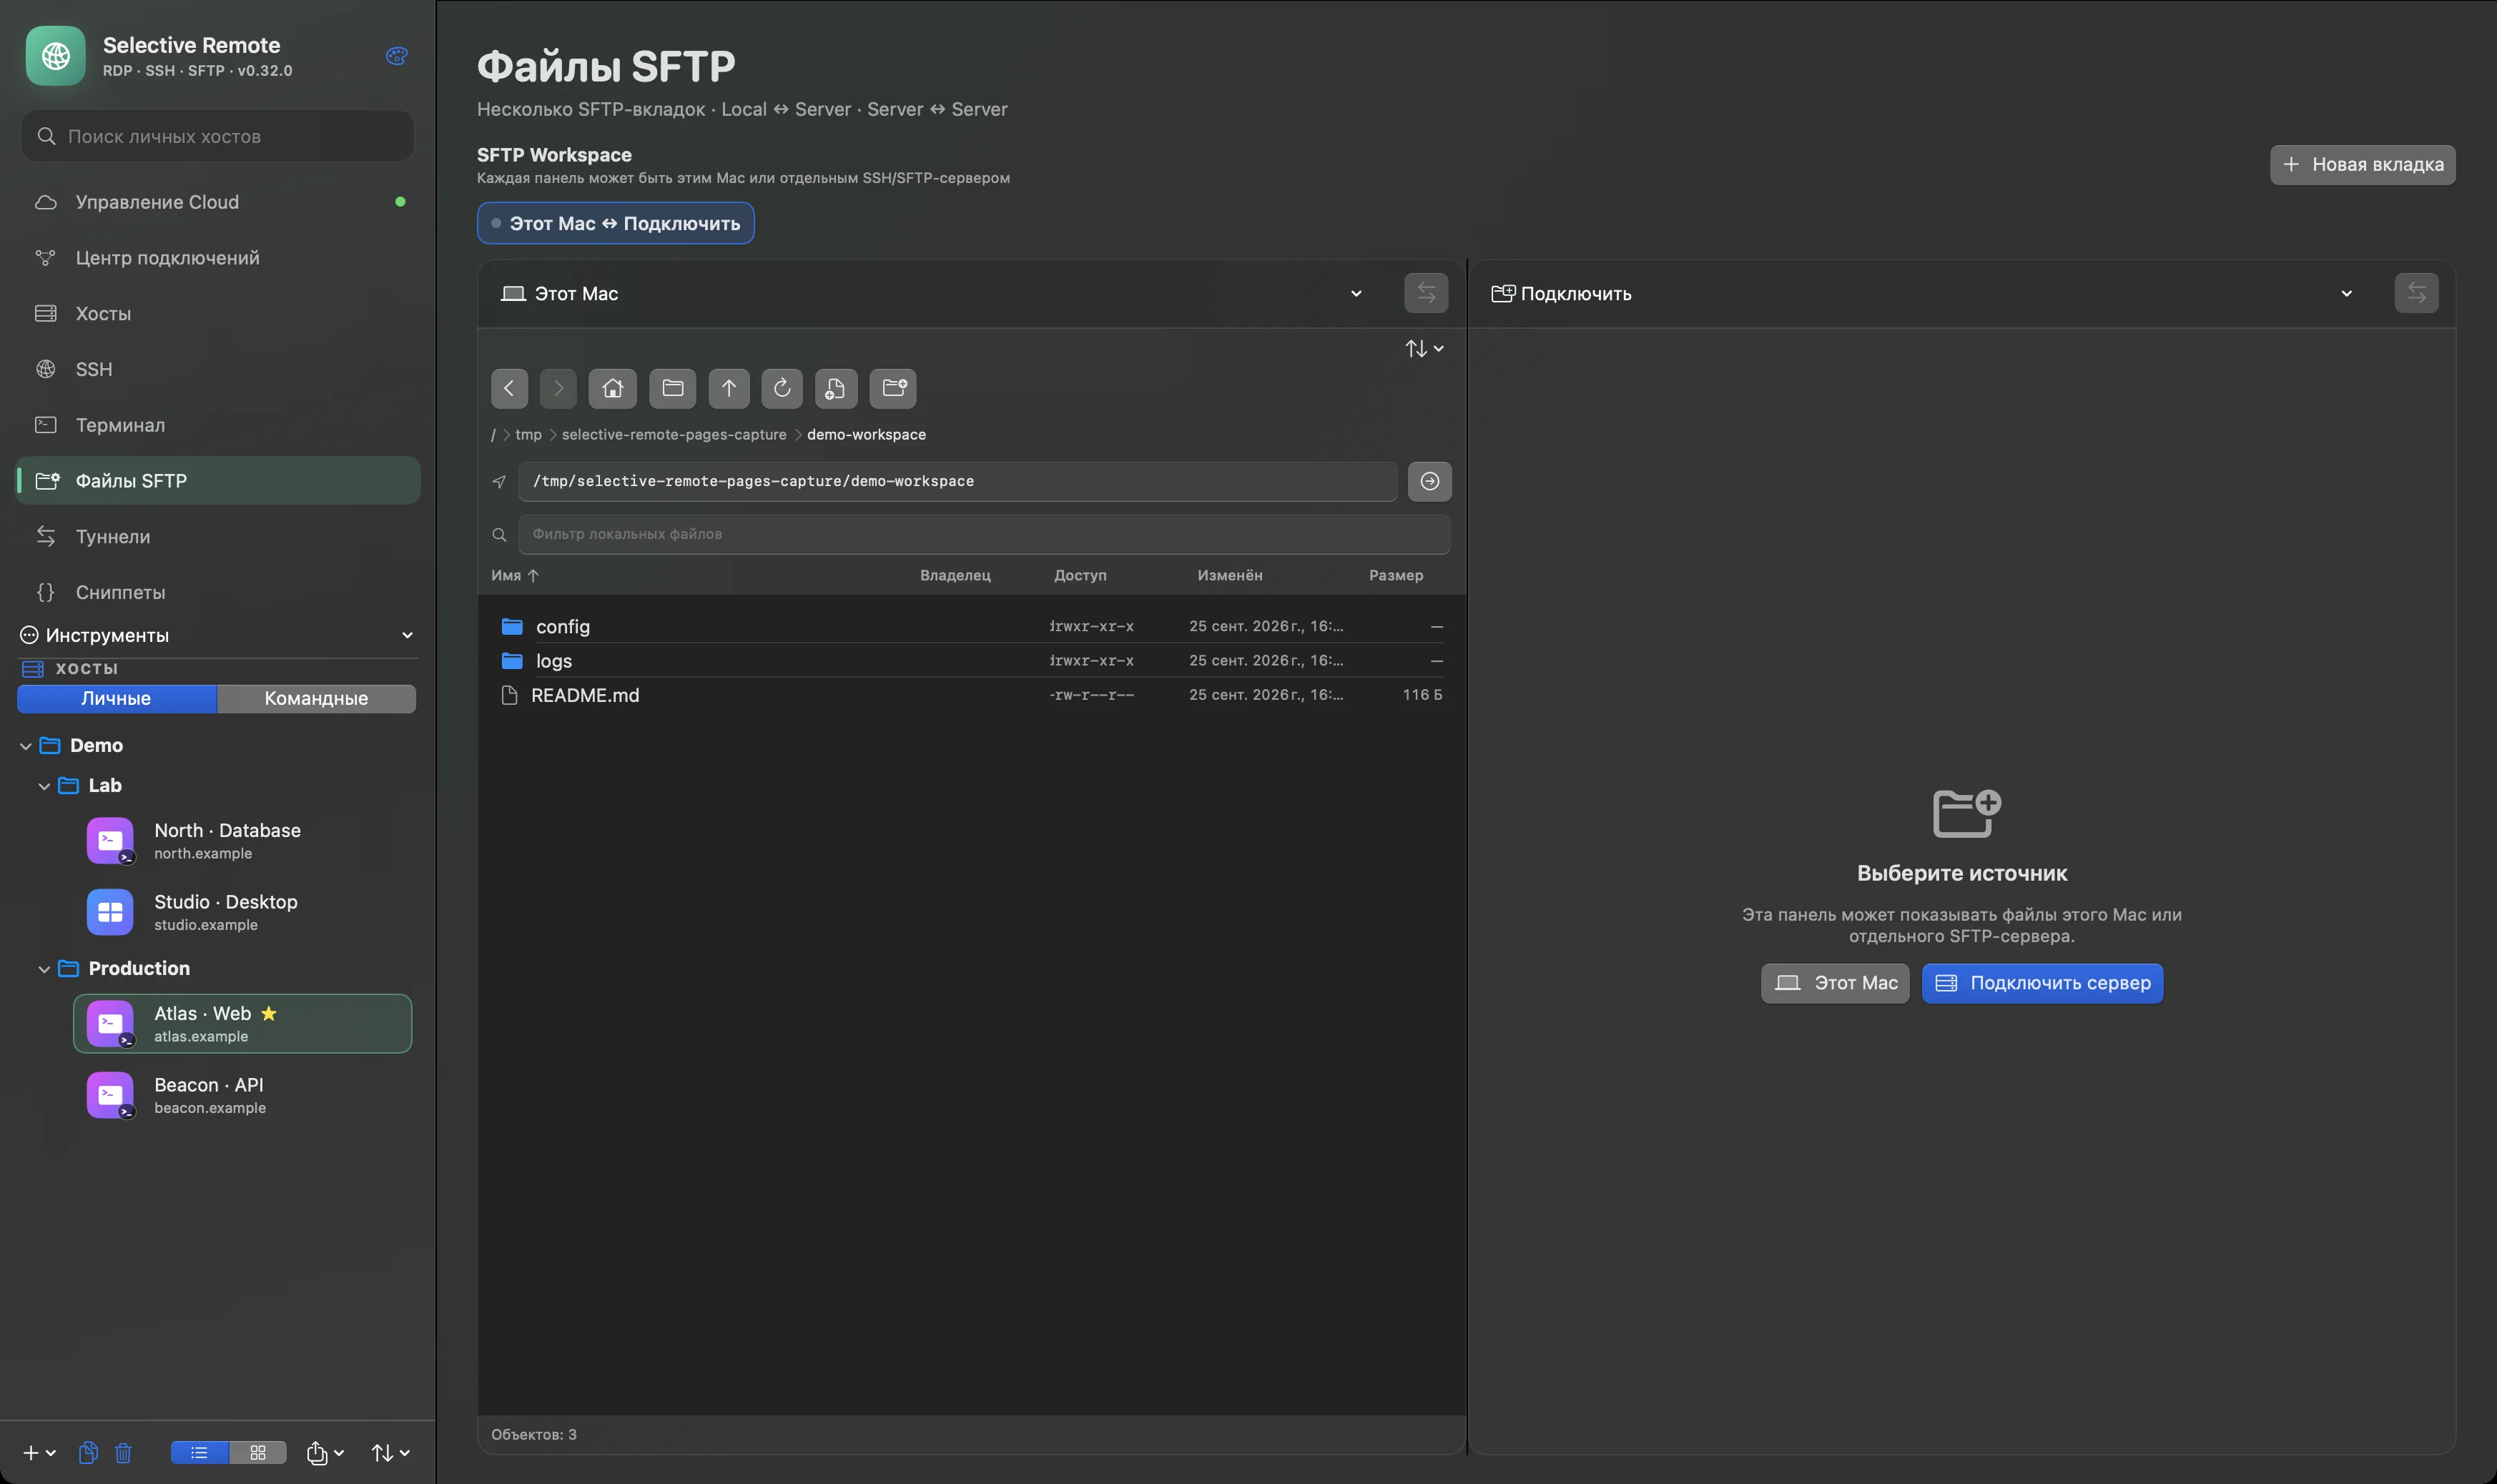This screenshot has height=1484, width=2497.
Task: Open the sort options above file toolbar
Action: tap(1424, 348)
